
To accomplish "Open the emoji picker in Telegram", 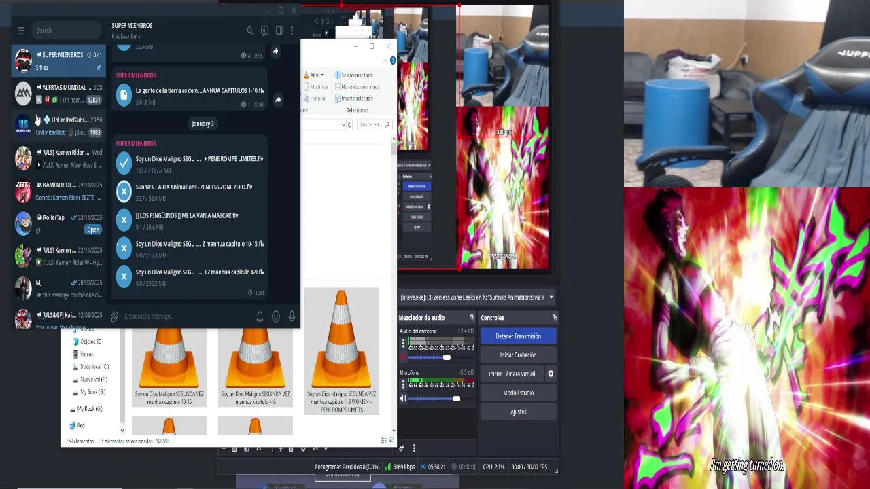I will click(276, 316).
